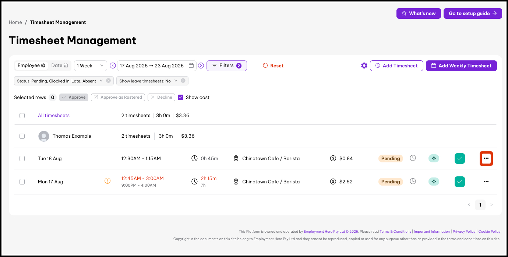
Task: Click What's new button
Action: 419,13
